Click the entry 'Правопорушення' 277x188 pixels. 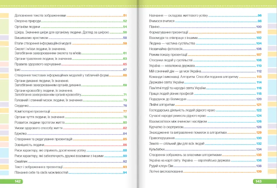162,138
